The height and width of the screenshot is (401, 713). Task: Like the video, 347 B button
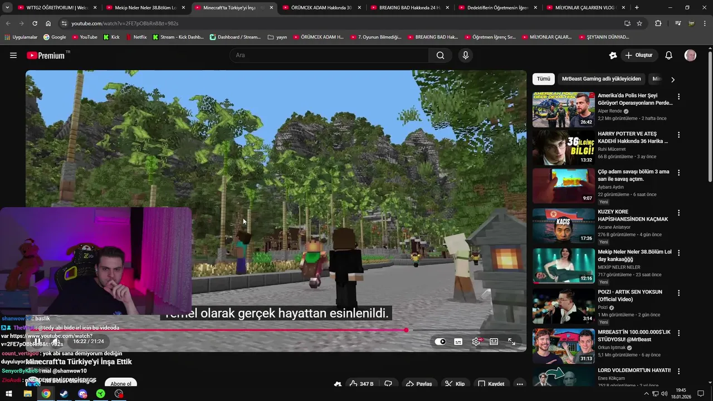pyautogui.click(x=361, y=384)
